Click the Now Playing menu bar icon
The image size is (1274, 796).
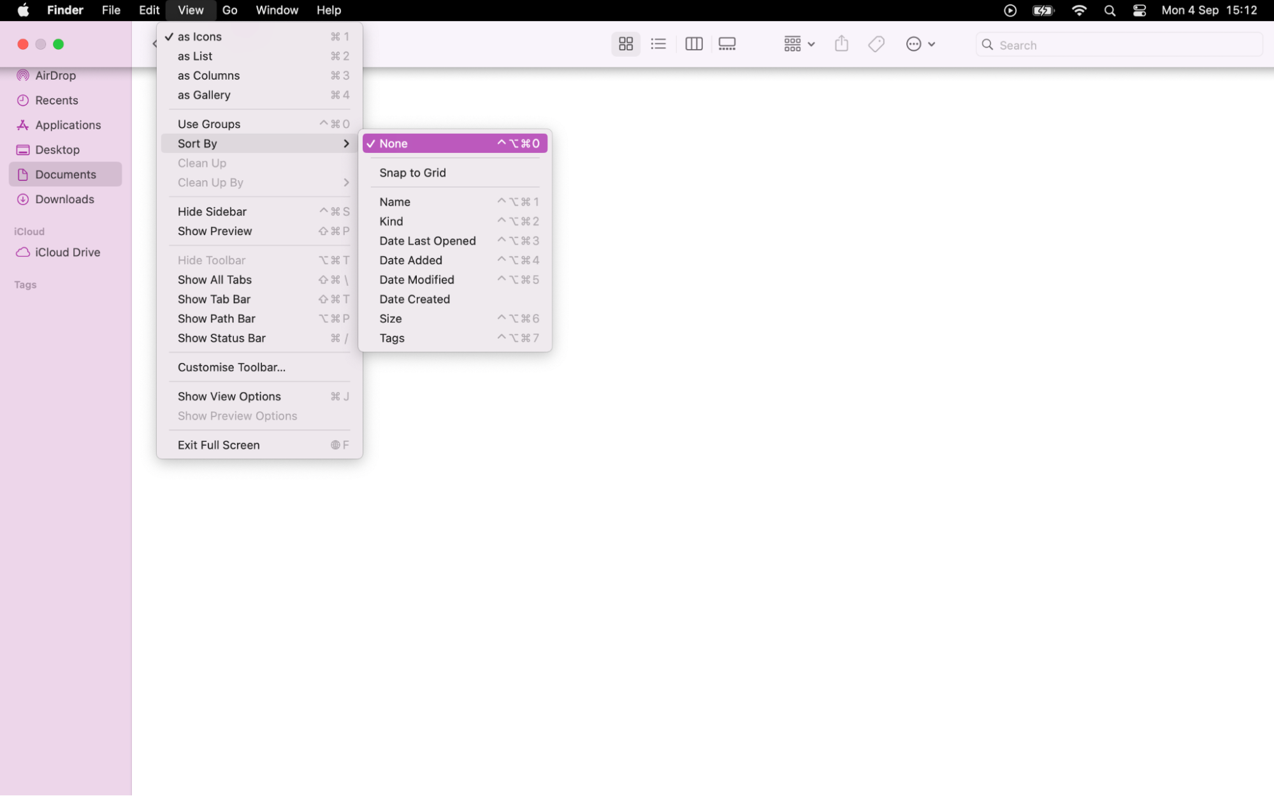[1010, 10]
